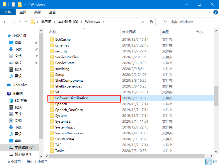219x165 pixels.
Task: Refresh the Windows folder view
Action: [x=151, y=22]
